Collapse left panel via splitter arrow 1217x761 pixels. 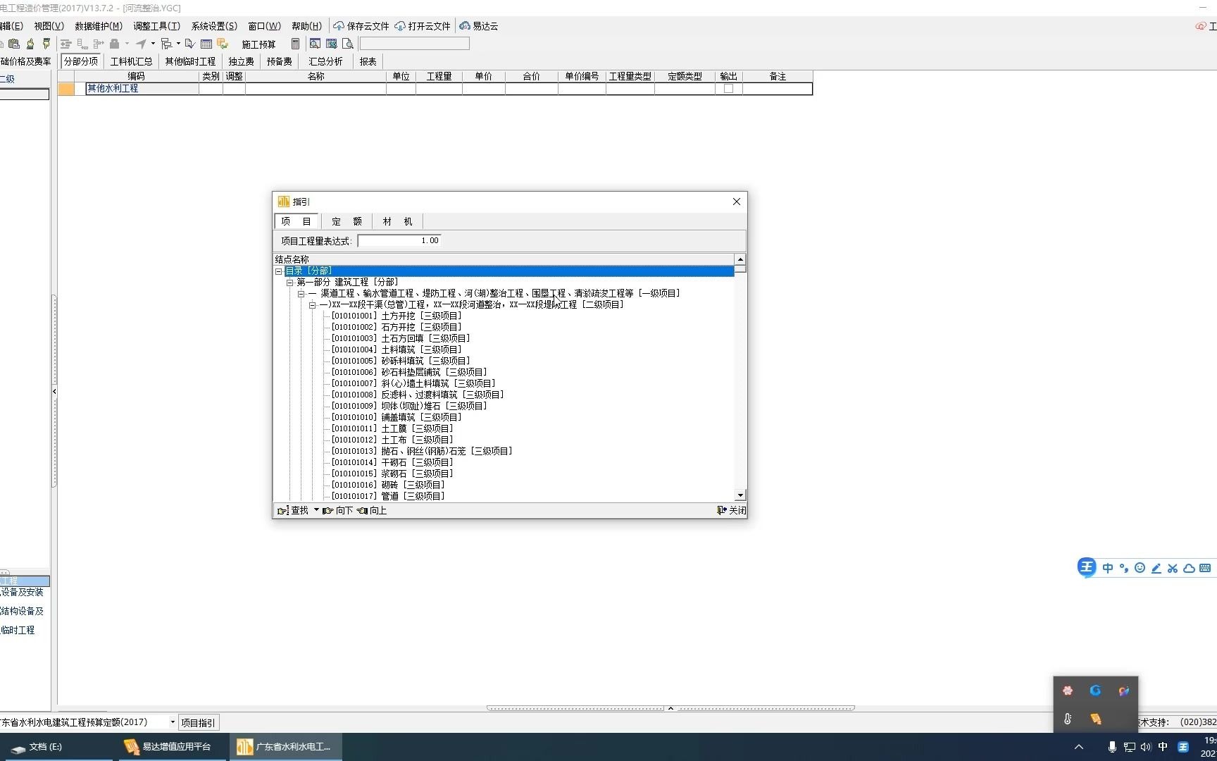tap(54, 391)
